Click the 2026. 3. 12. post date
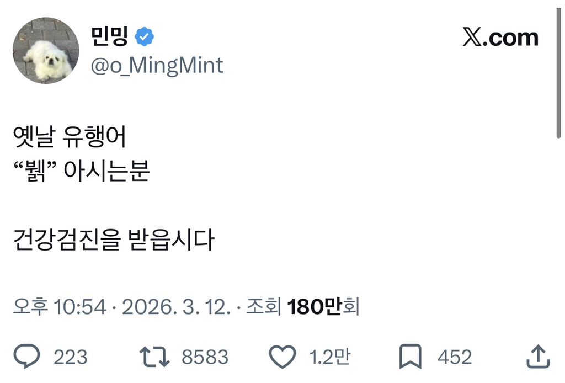The image size is (565, 383). tap(175, 307)
